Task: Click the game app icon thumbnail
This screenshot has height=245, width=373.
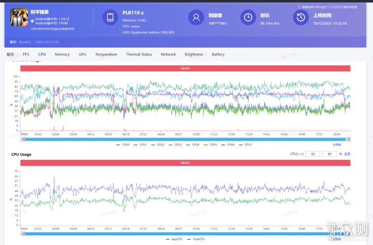Action: [19, 18]
